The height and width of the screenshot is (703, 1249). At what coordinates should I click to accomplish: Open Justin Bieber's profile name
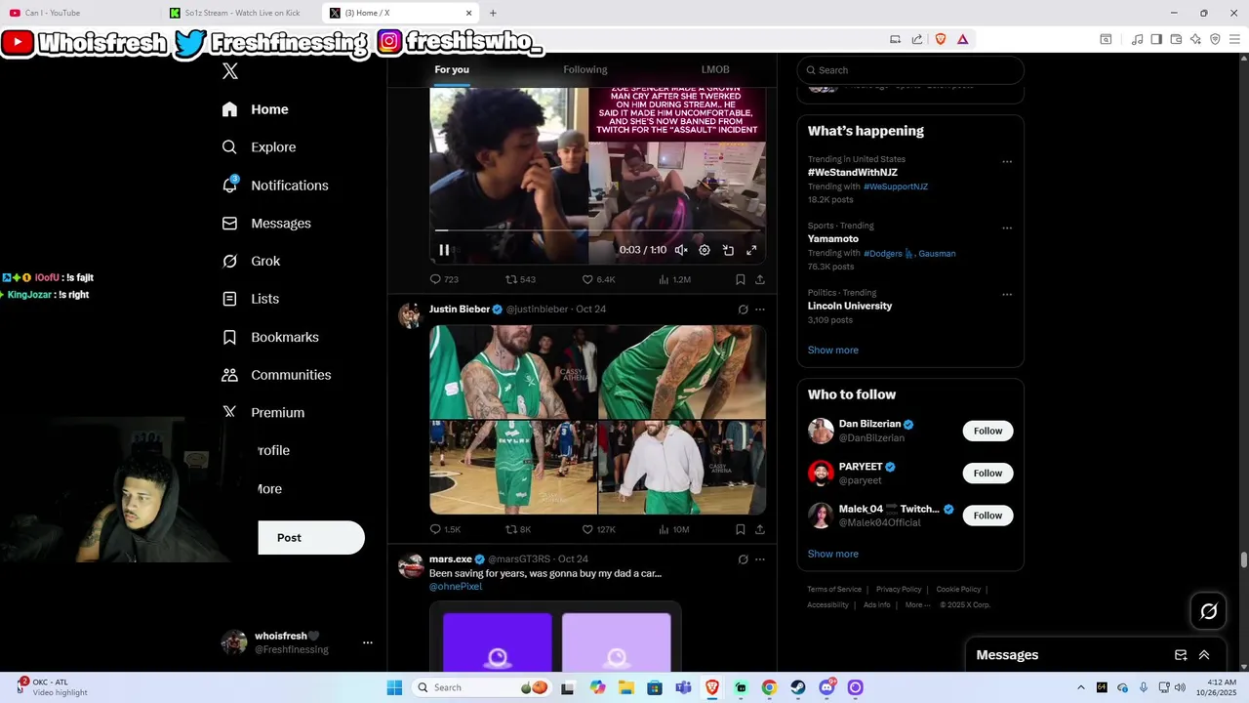pos(460,309)
